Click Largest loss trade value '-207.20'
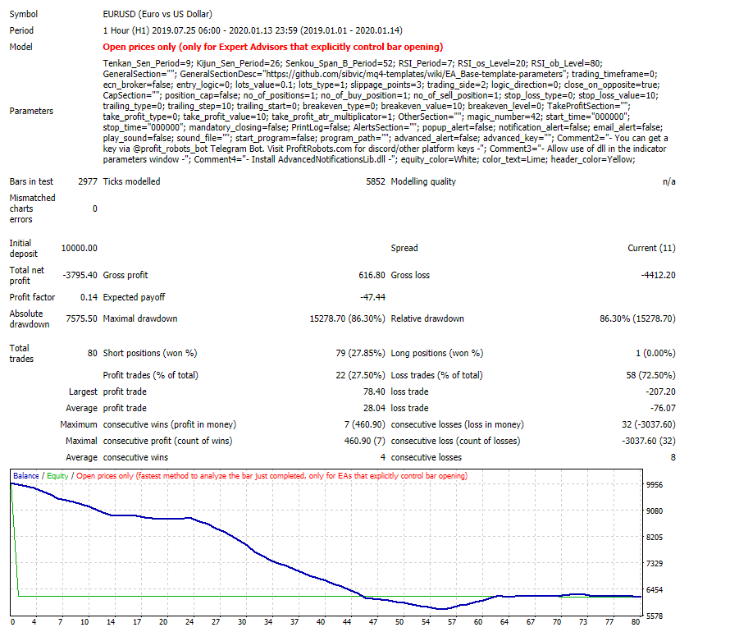The image size is (730, 632). 660,392
